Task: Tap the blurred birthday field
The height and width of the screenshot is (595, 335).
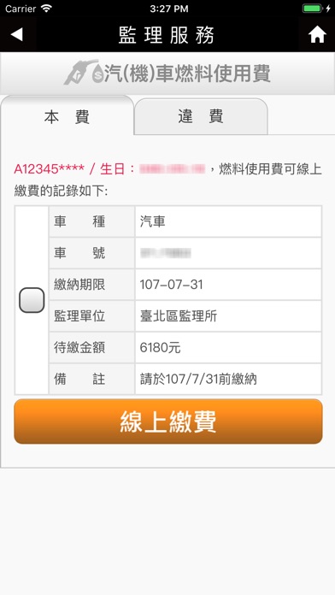Action: tap(173, 169)
